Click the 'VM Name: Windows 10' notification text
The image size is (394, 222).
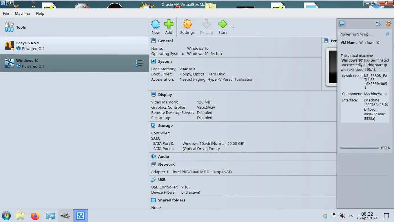(x=360, y=42)
